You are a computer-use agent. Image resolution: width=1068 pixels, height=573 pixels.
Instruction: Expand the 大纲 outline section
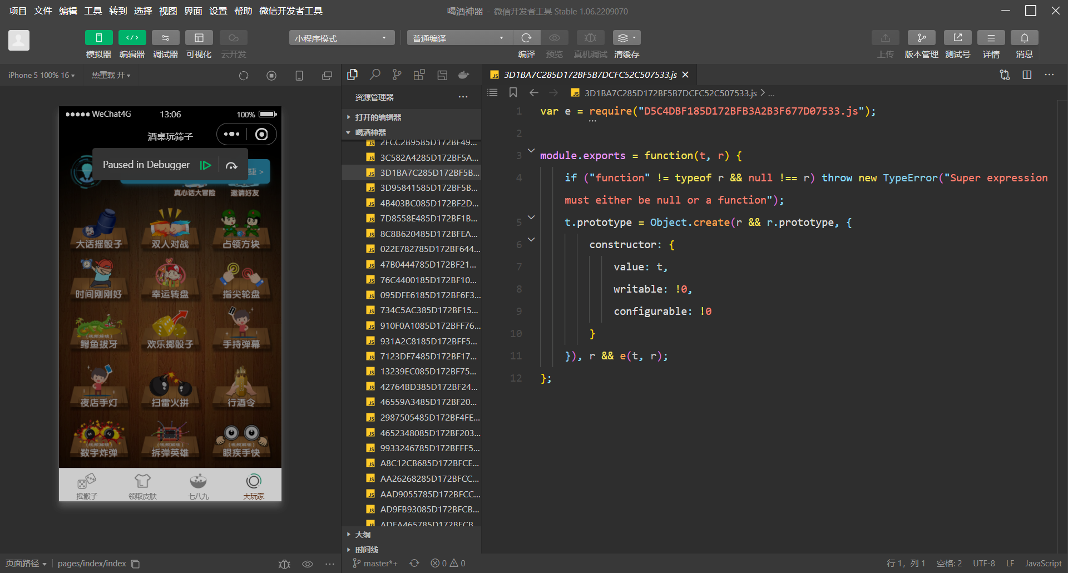412,535
